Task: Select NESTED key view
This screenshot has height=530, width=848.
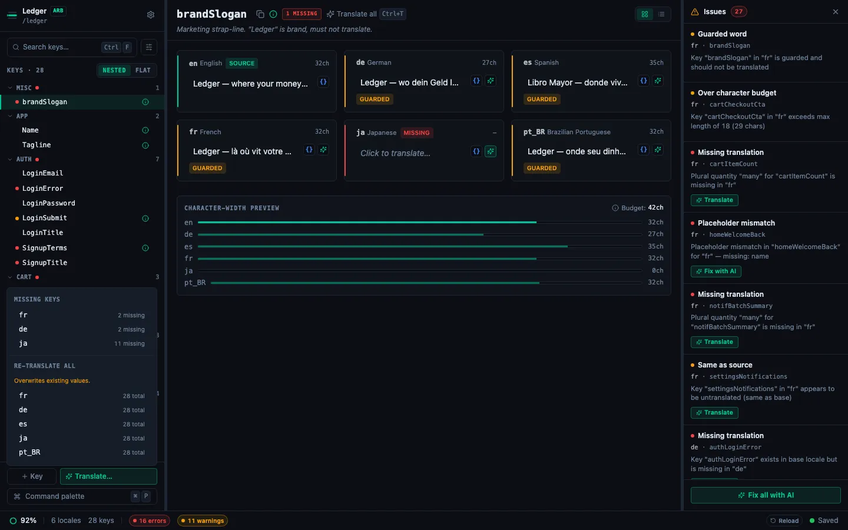Action: tap(114, 70)
